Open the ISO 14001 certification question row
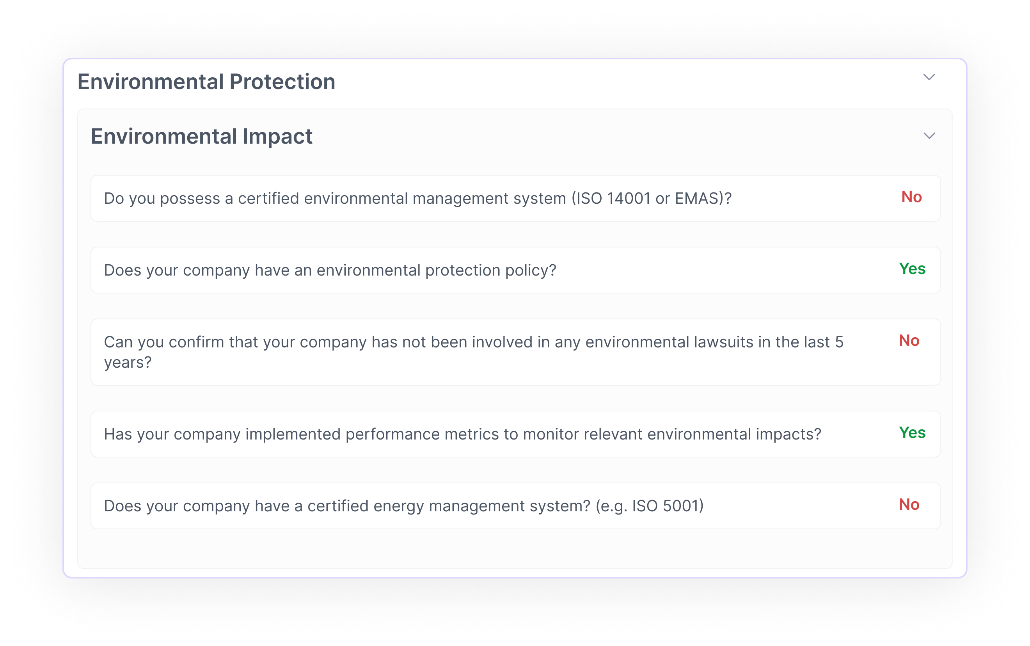 point(470,198)
